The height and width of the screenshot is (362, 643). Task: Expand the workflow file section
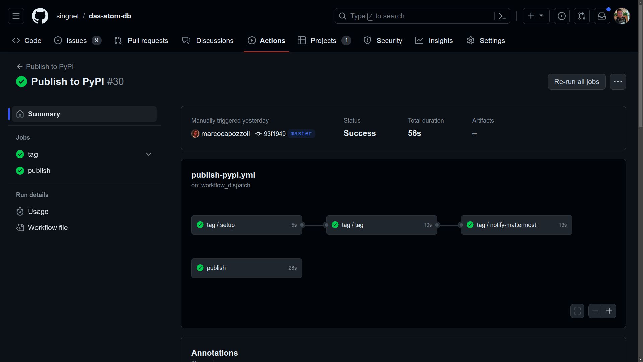[48, 228]
